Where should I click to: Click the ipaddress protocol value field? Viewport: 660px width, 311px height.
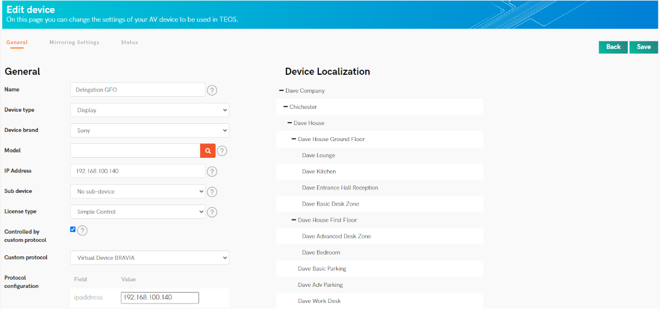point(160,298)
